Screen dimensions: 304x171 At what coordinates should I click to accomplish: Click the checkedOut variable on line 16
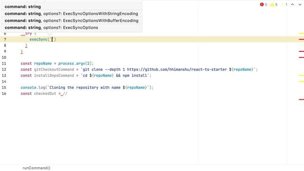click(x=45, y=94)
